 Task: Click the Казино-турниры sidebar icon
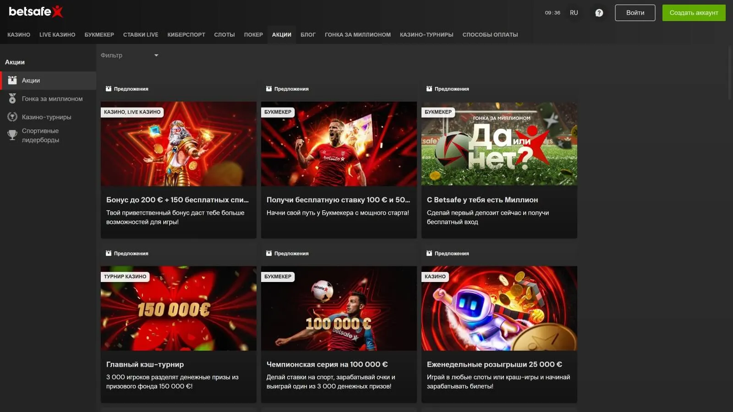pos(12,117)
